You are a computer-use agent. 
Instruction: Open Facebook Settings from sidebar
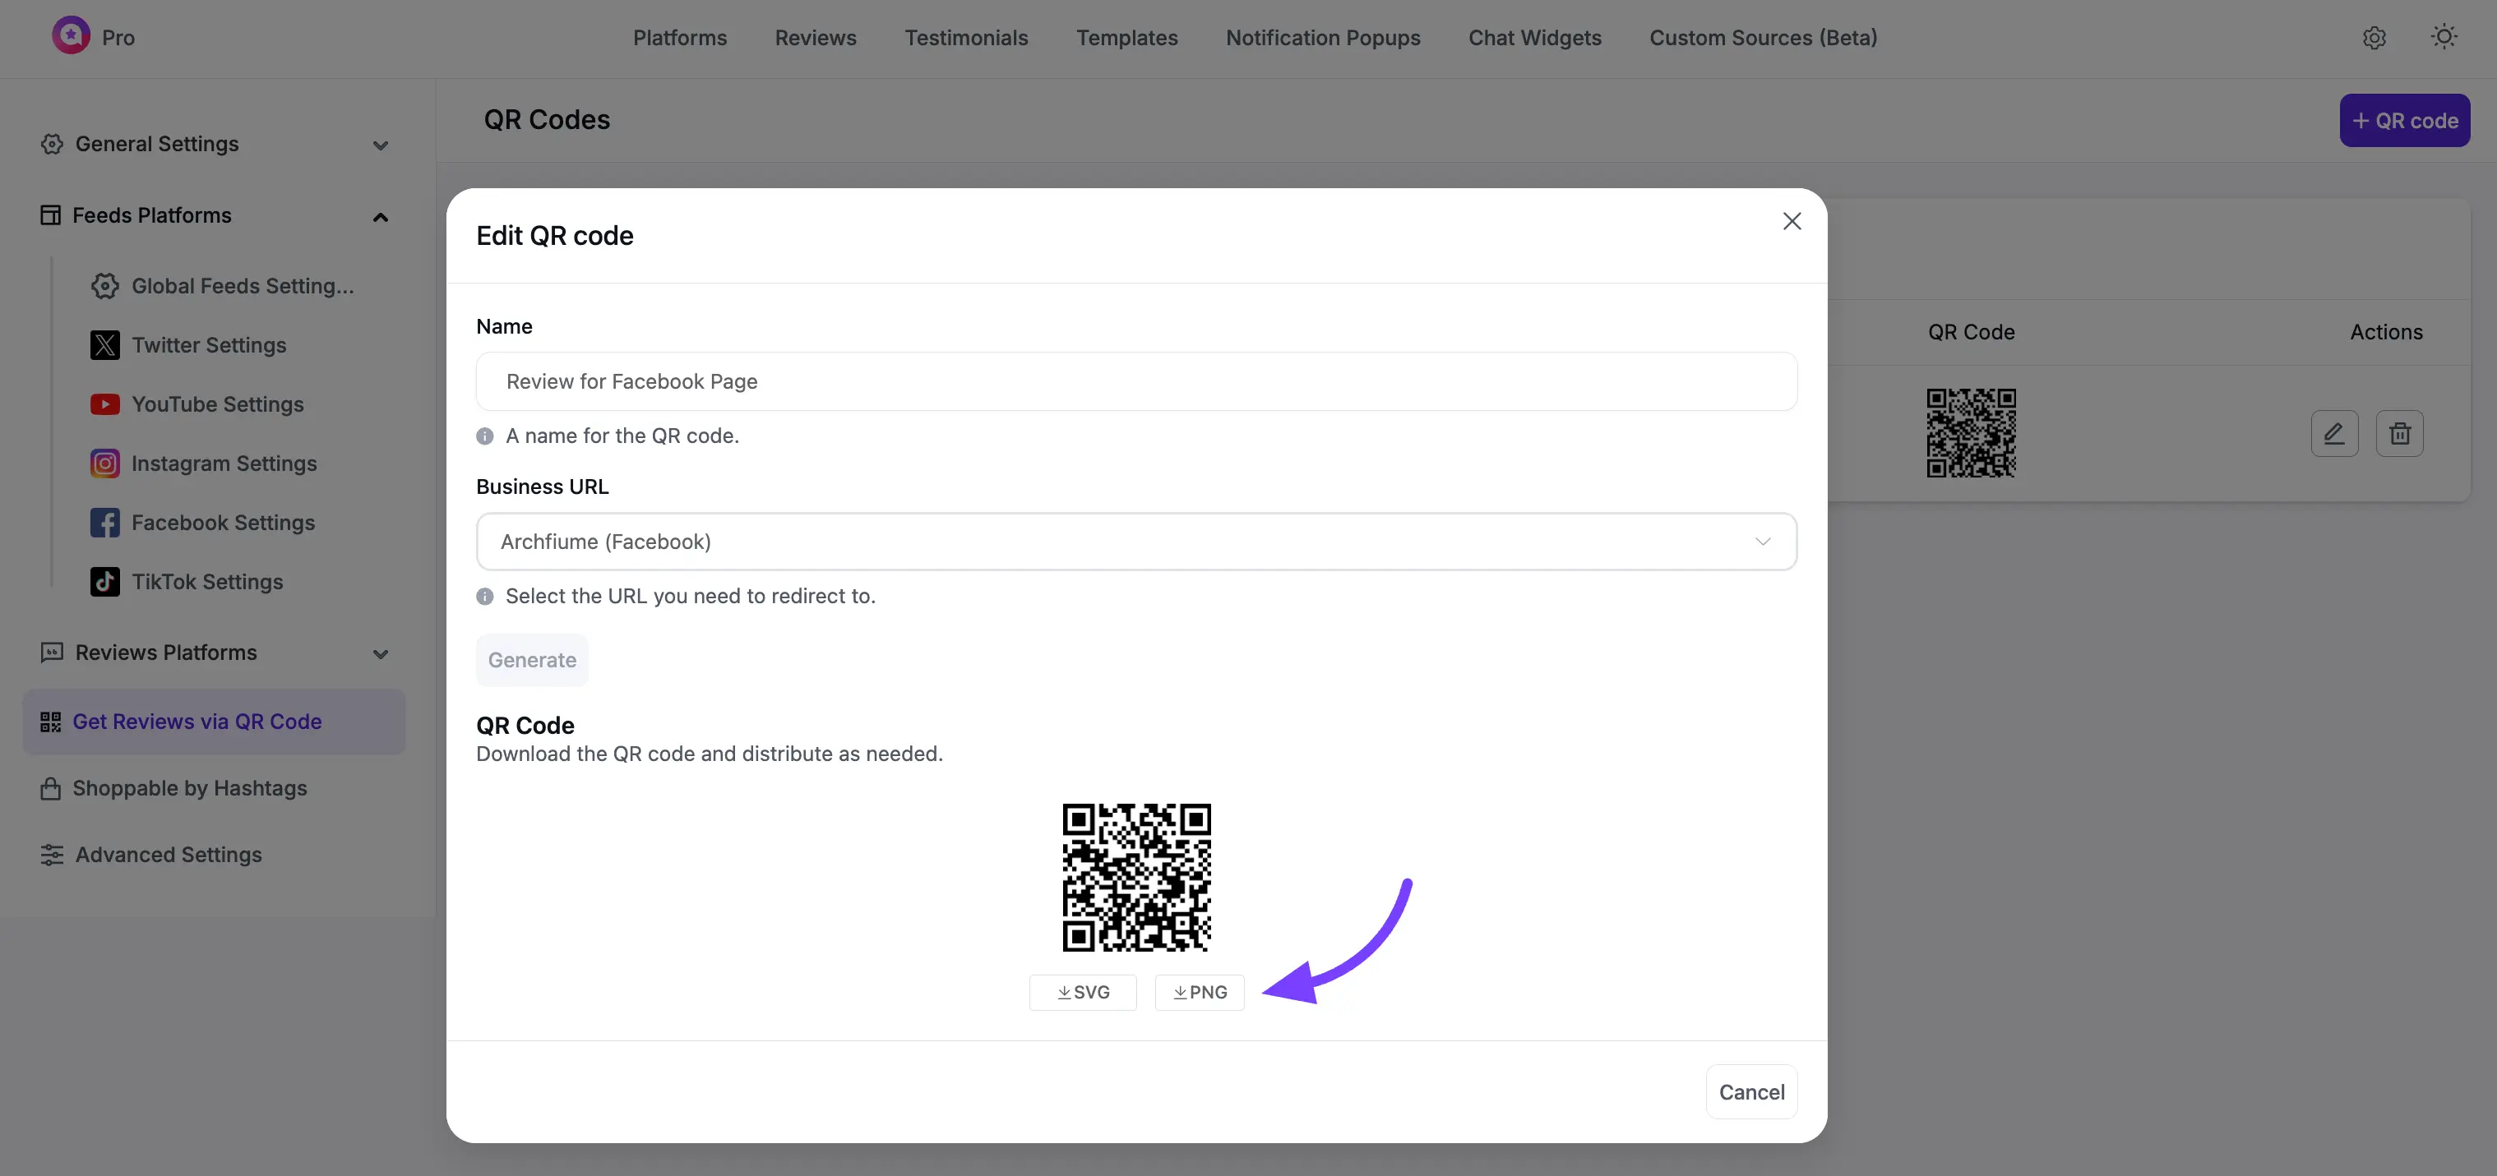click(224, 522)
